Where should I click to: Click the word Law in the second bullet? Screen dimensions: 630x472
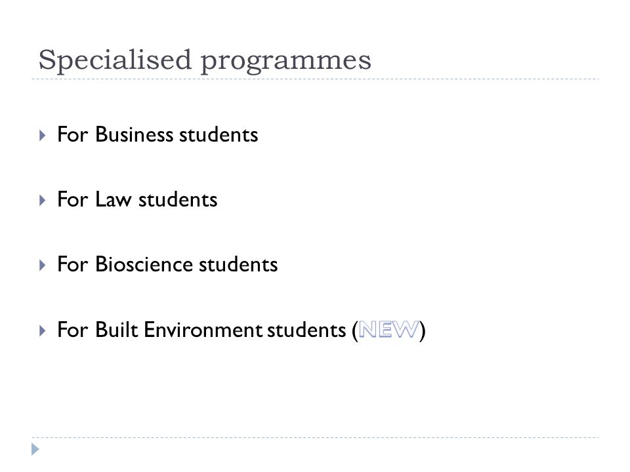pyautogui.click(x=114, y=199)
